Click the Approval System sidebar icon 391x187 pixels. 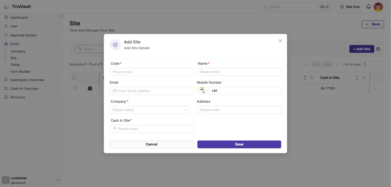click(5, 35)
